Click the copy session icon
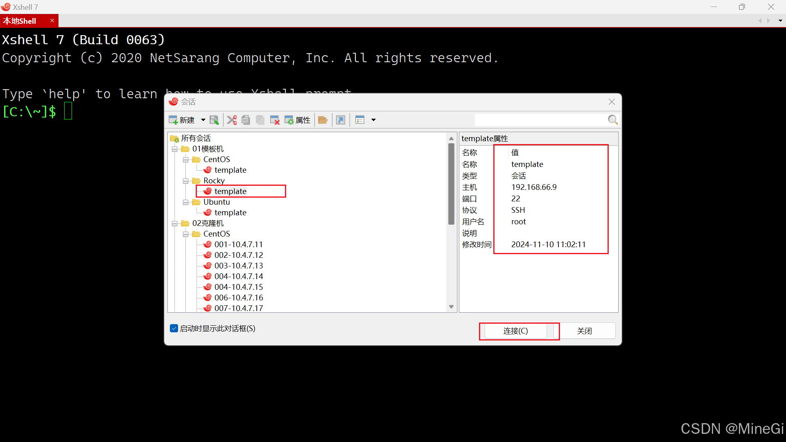The width and height of the screenshot is (786, 442). pyautogui.click(x=246, y=120)
